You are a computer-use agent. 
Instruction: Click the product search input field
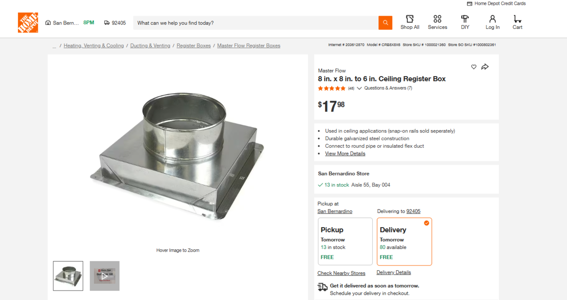click(255, 23)
